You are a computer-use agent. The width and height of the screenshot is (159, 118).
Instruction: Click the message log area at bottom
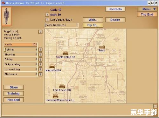click(x=77, y=110)
